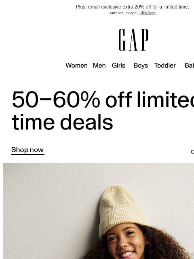194x259 pixels.
Task: Open the hero photo of the girl
Action: pos(99,211)
